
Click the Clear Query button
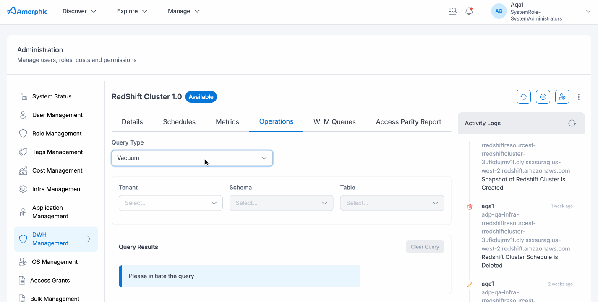click(425, 247)
